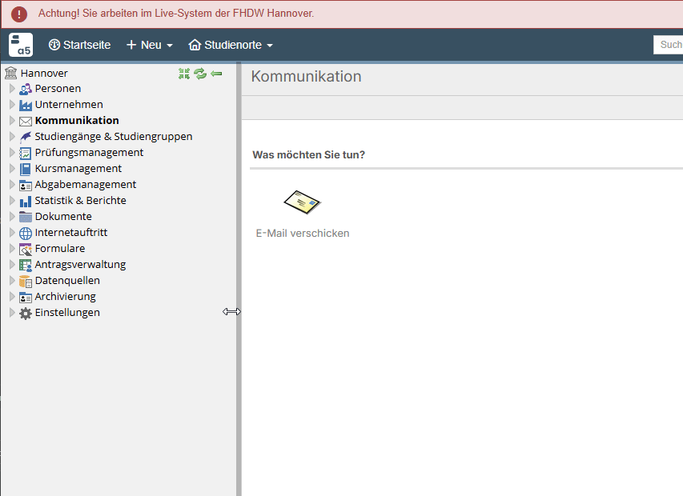Viewport: 683px width, 496px height.
Task: Select Kursmanagement in the navigation tree
Action: click(x=78, y=168)
